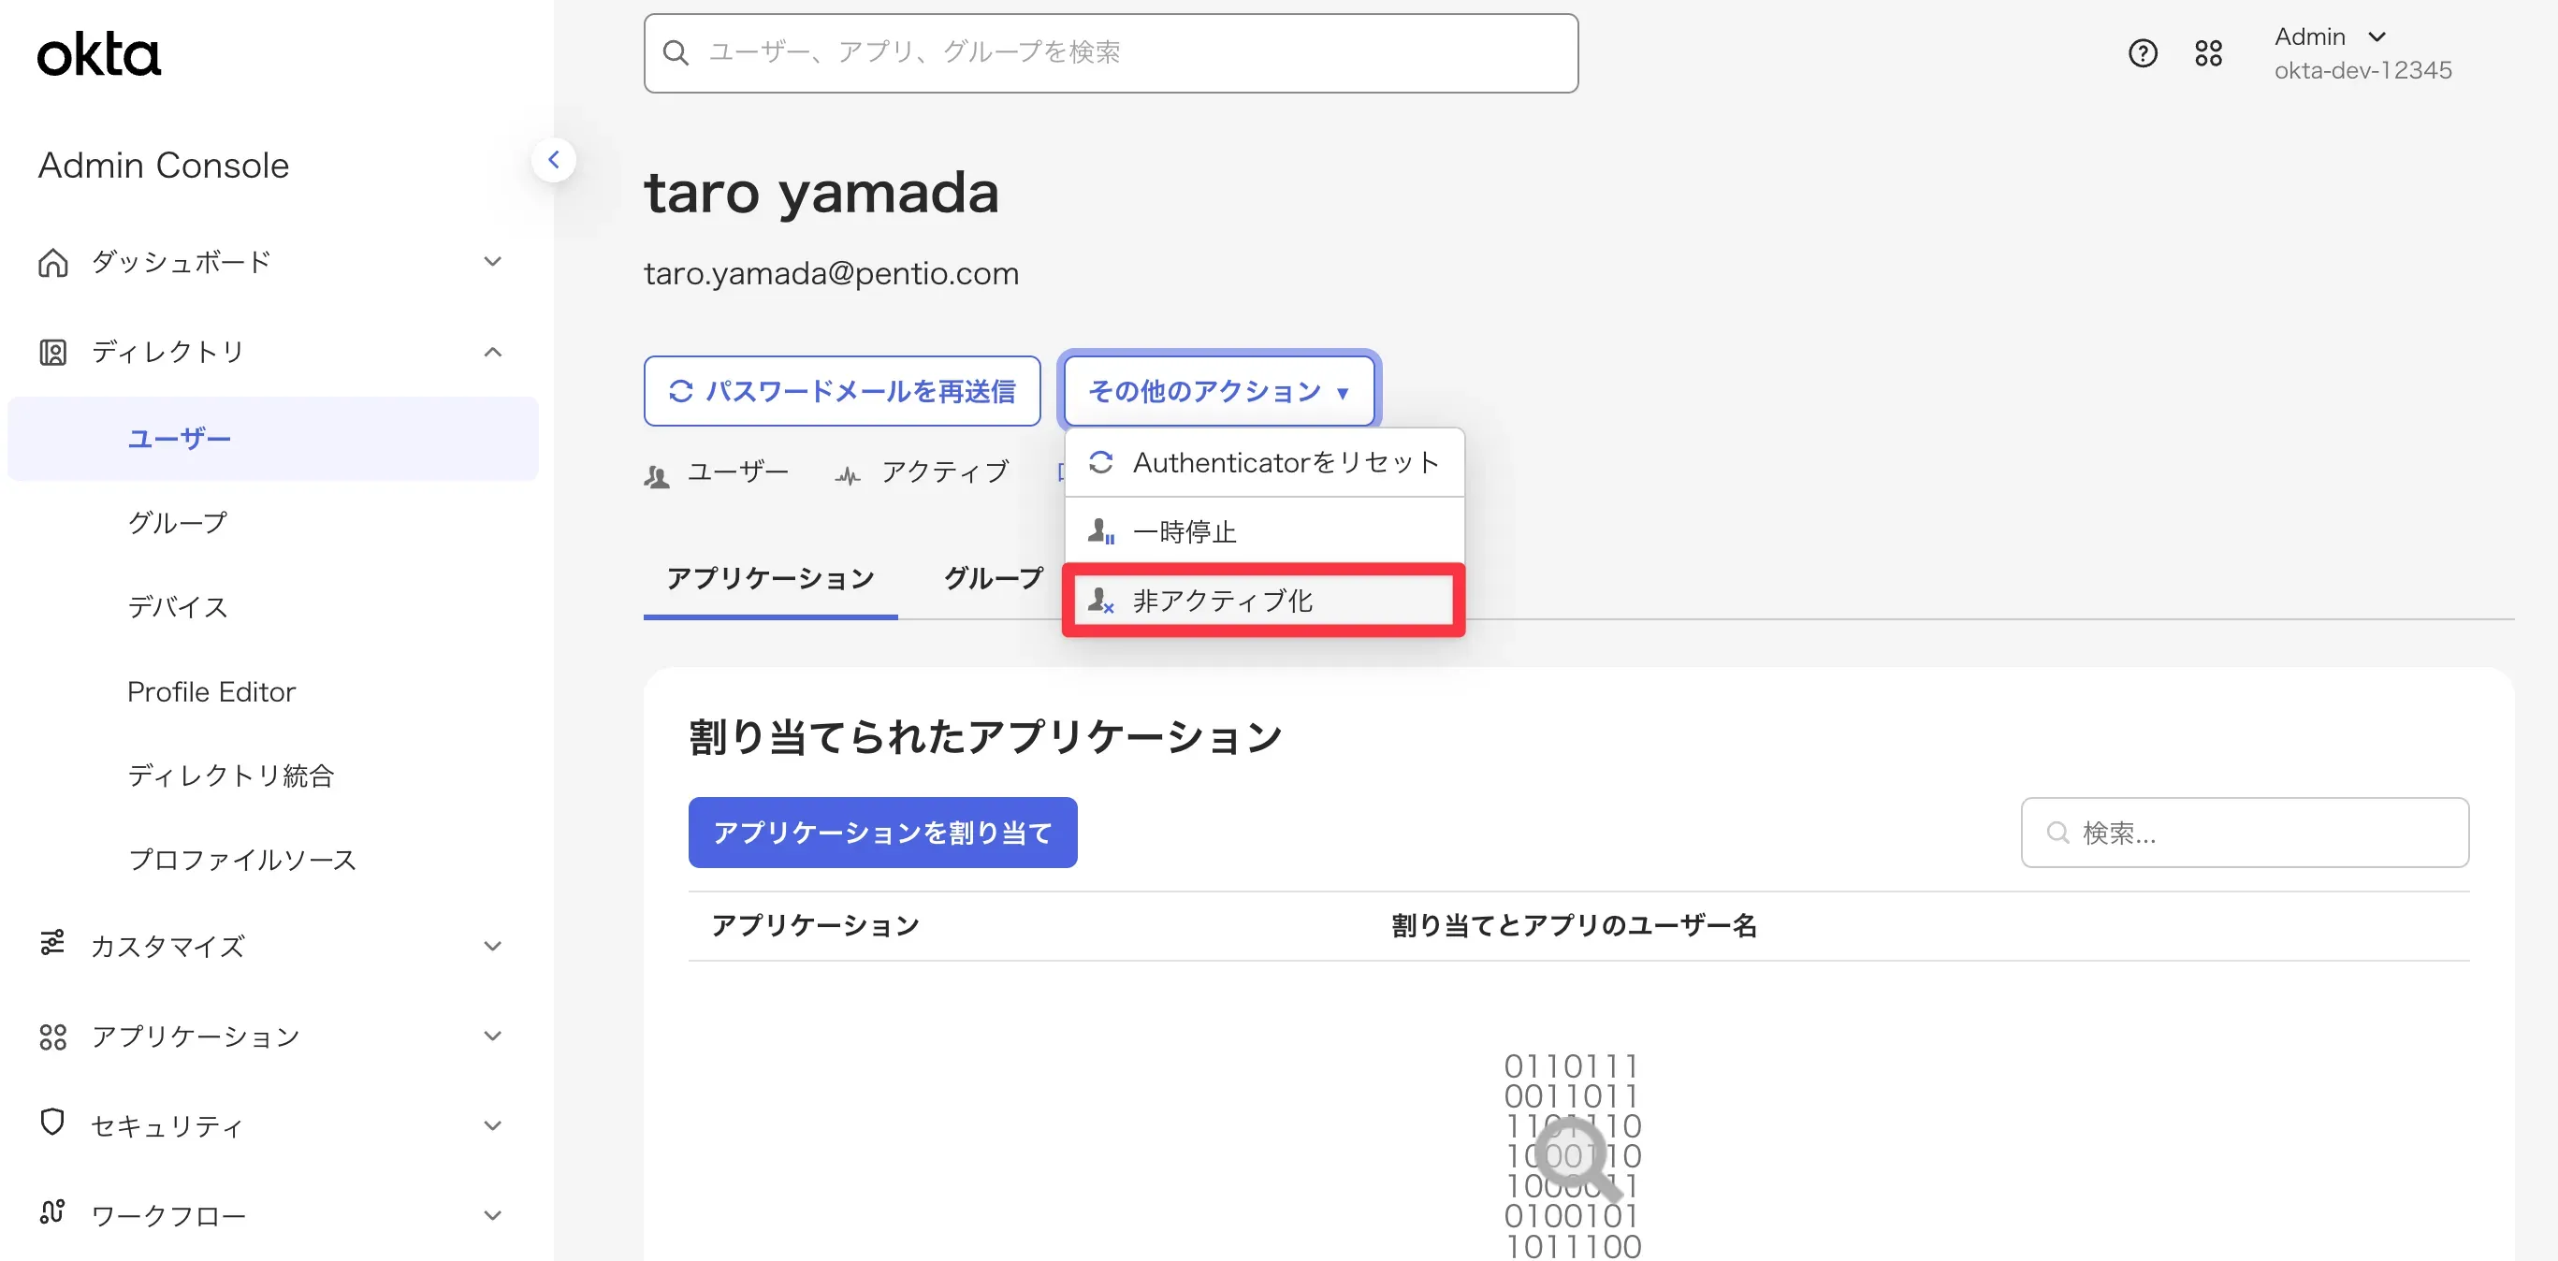Click the ダッシュボード home icon
The height and width of the screenshot is (1261, 2558).
click(x=52, y=262)
